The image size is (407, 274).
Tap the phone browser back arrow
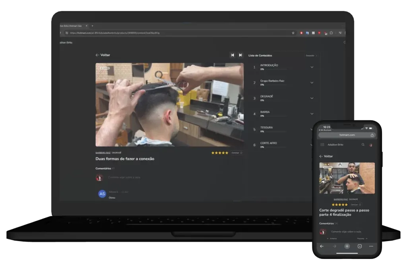pyautogui.click(x=322, y=246)
